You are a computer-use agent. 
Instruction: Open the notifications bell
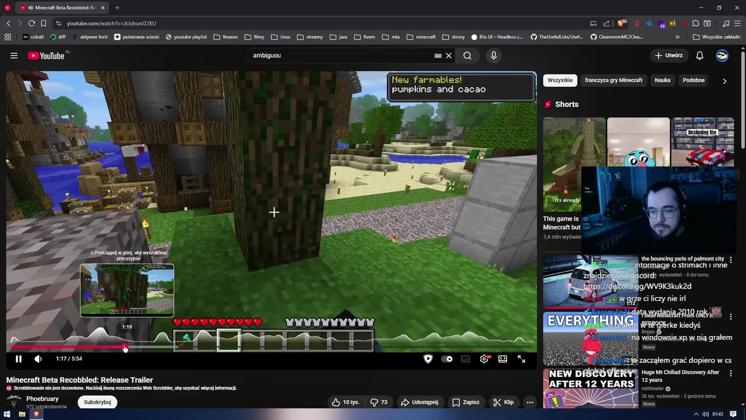(700, 55)
